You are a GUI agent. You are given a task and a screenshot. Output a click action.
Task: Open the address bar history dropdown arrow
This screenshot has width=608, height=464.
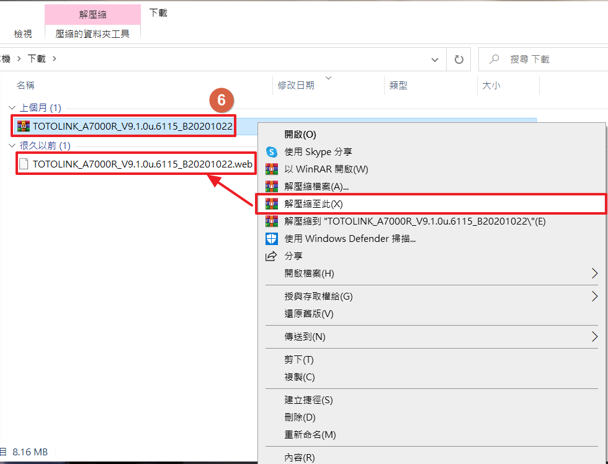(x=435, y=60)
